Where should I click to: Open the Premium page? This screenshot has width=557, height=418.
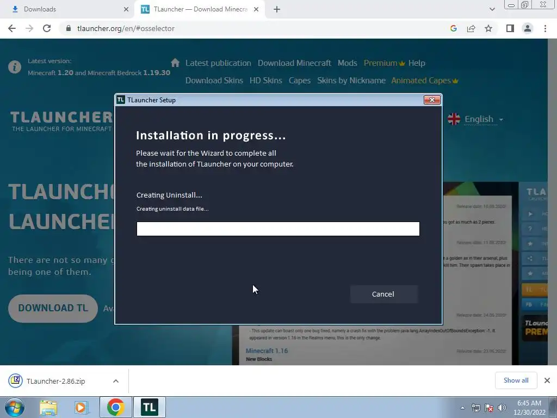tap(380, 63)
